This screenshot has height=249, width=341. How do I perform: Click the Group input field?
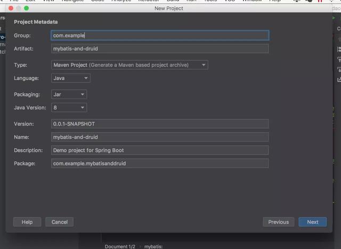pos(160,36)
